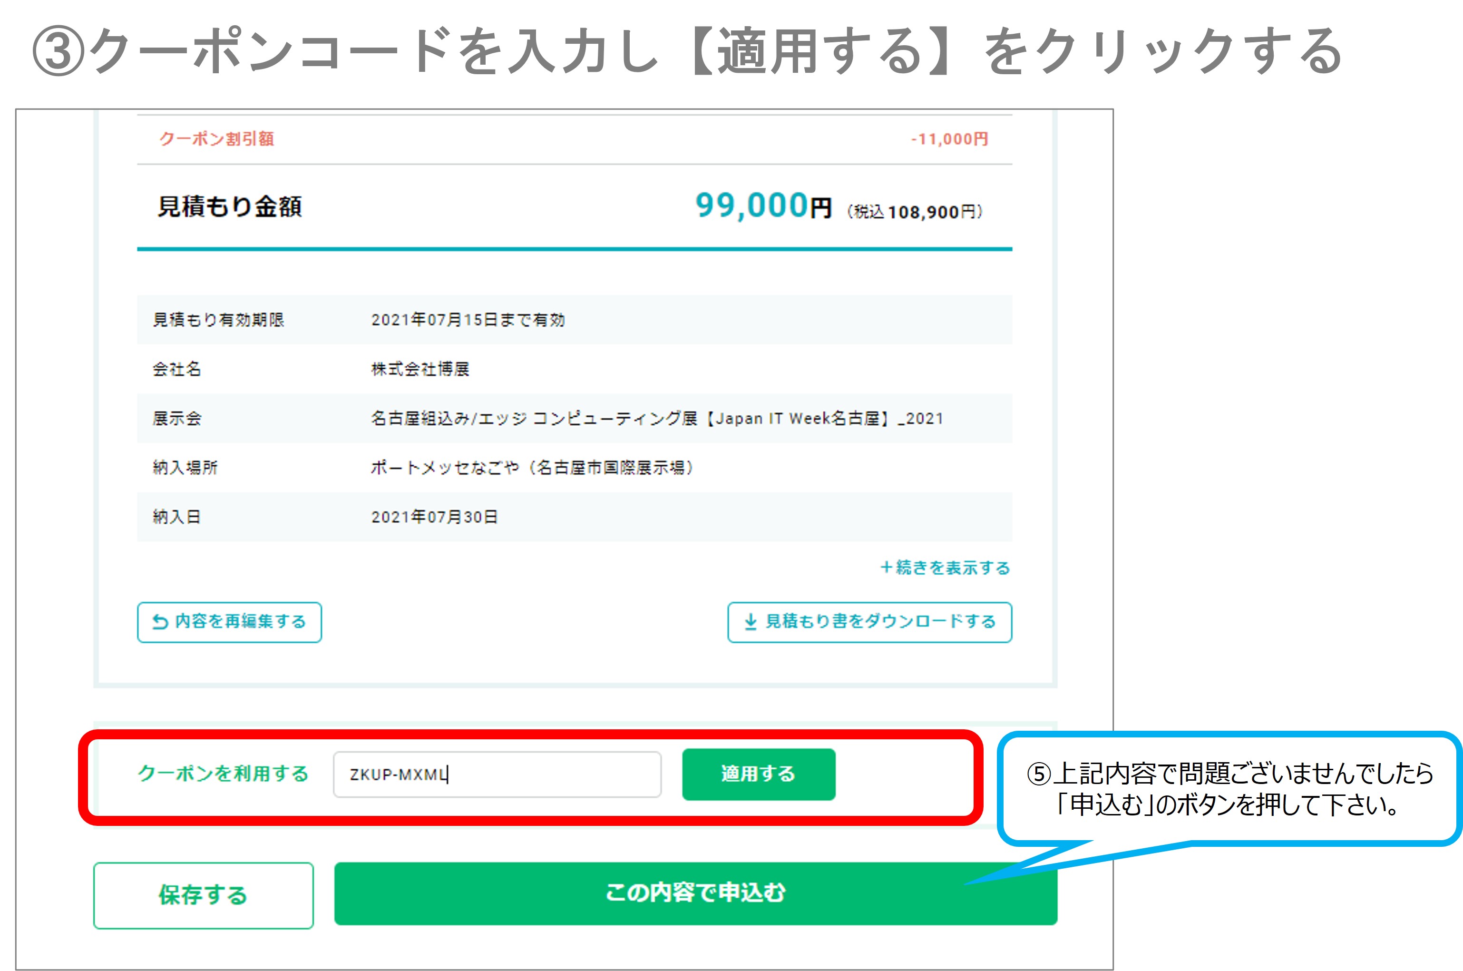Click the 展示会 row label
The width and height of the screenshot is (1463, 971).
[177, 419]
